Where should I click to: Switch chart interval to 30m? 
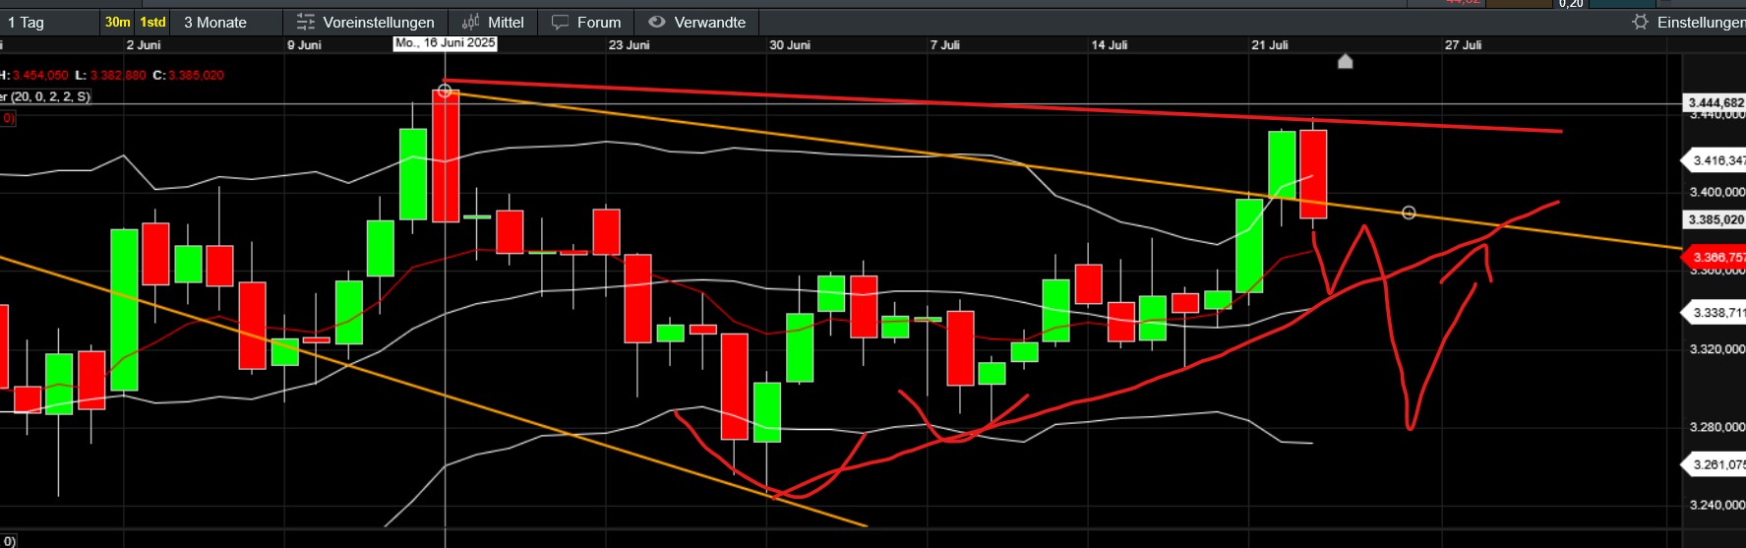pos(118,22)
